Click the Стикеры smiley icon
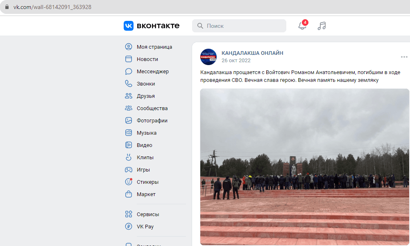The image size is (410, 246). point(128,182)
